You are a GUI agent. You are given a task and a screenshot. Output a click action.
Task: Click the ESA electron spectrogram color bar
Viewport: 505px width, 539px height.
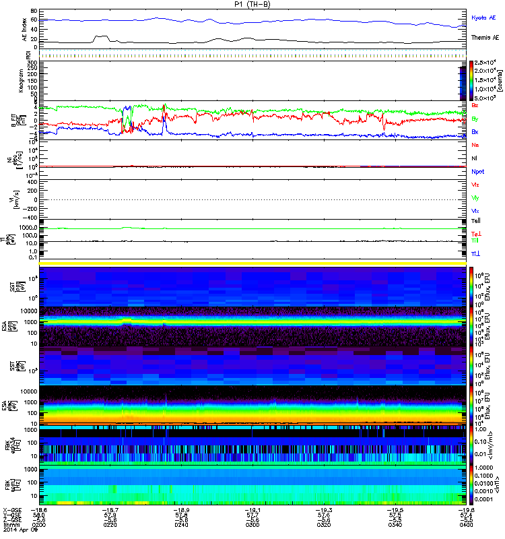click(471, 406)
